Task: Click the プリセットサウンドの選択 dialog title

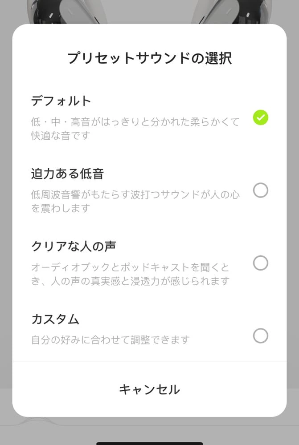Action: (x=149, y=58)
